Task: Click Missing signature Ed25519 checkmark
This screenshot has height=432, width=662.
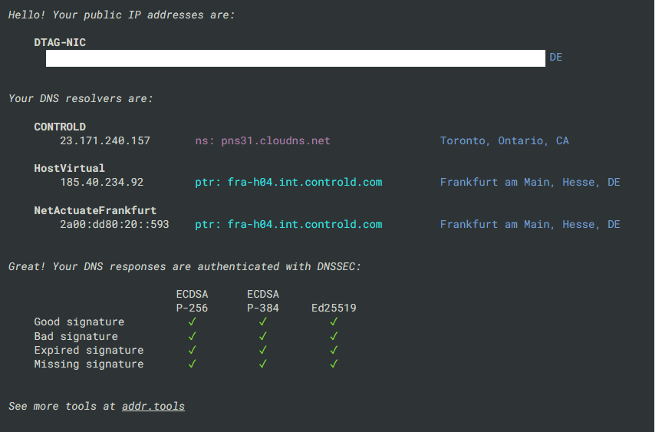Action: pos(334,364)
